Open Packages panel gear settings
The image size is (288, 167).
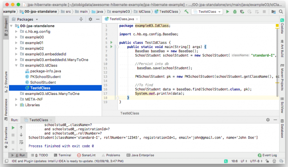pos(90,19)
